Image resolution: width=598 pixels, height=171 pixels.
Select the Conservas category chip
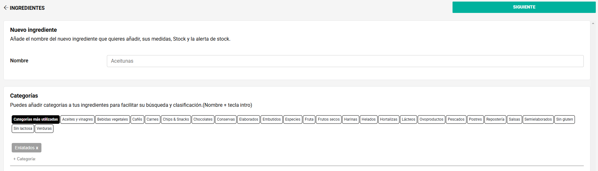coord(226,119)
